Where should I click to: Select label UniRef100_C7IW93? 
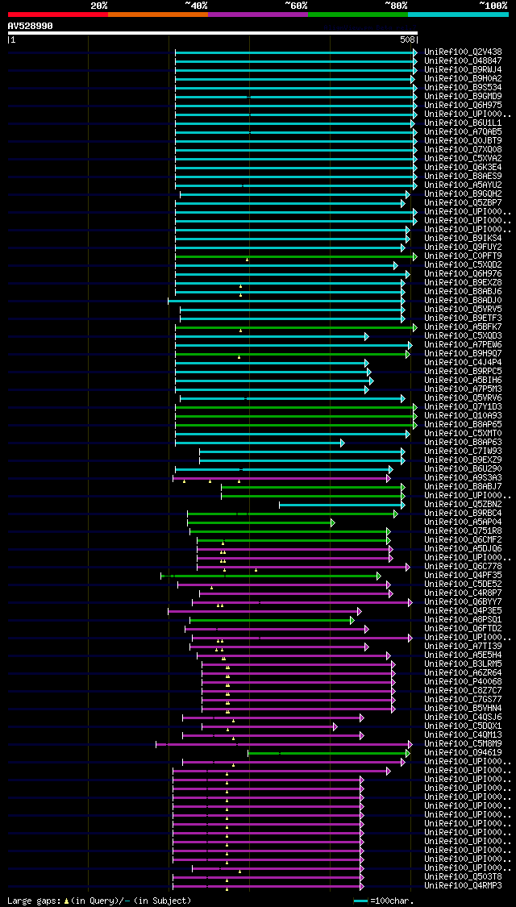[x=463, y=451]
